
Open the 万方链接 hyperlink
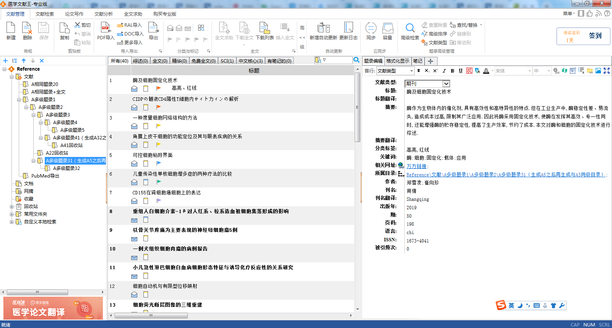pyautogui.click(x=417, y=166)
